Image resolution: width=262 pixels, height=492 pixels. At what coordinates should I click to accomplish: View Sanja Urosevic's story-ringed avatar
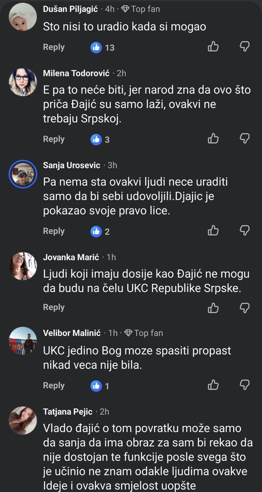tap(23, 174)
